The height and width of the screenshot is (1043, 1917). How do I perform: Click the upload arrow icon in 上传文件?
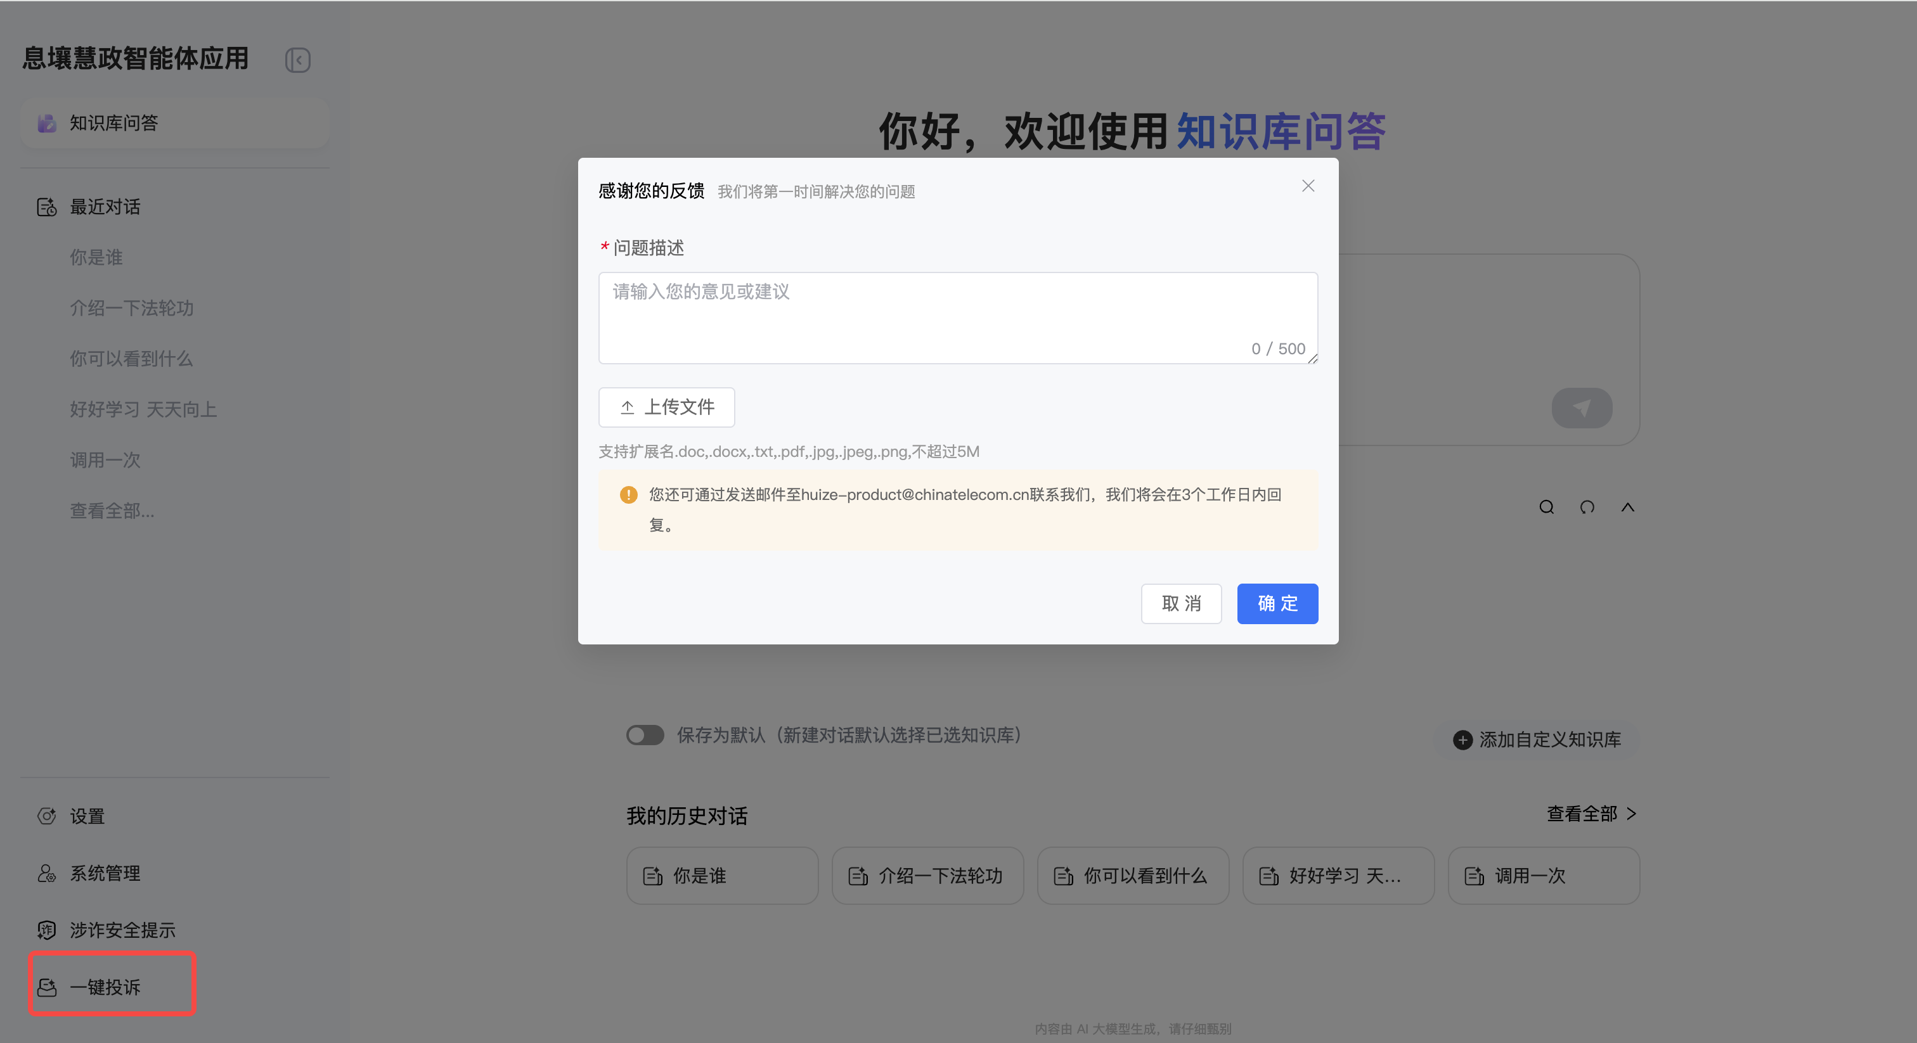628,407
